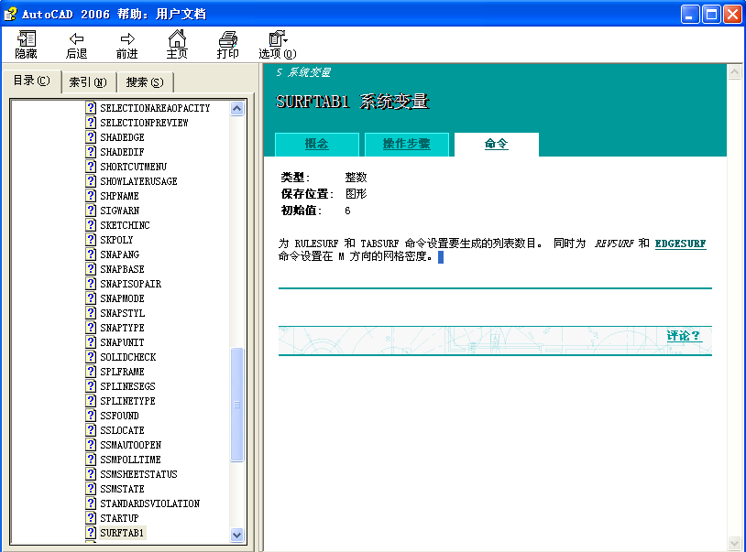Open the SSMAUTOOPEN topic
The height and width of the screenshot is (552, 746).
coord(130,445)
